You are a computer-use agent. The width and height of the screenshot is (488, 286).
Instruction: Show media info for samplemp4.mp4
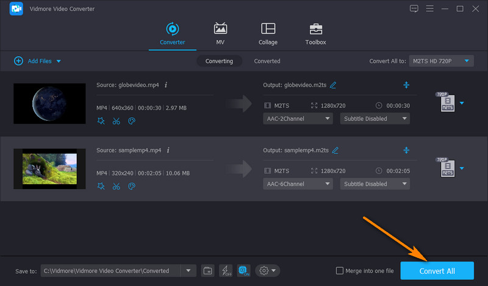point(168,149)
